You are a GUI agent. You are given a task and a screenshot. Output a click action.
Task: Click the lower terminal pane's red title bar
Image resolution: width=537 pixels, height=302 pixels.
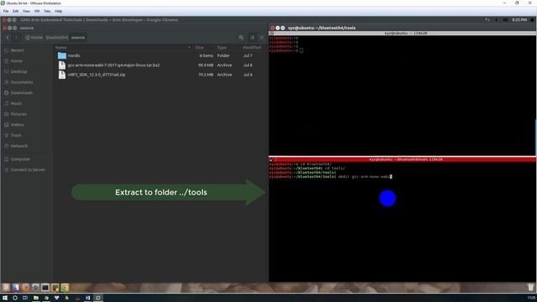[x=402, y=159]
